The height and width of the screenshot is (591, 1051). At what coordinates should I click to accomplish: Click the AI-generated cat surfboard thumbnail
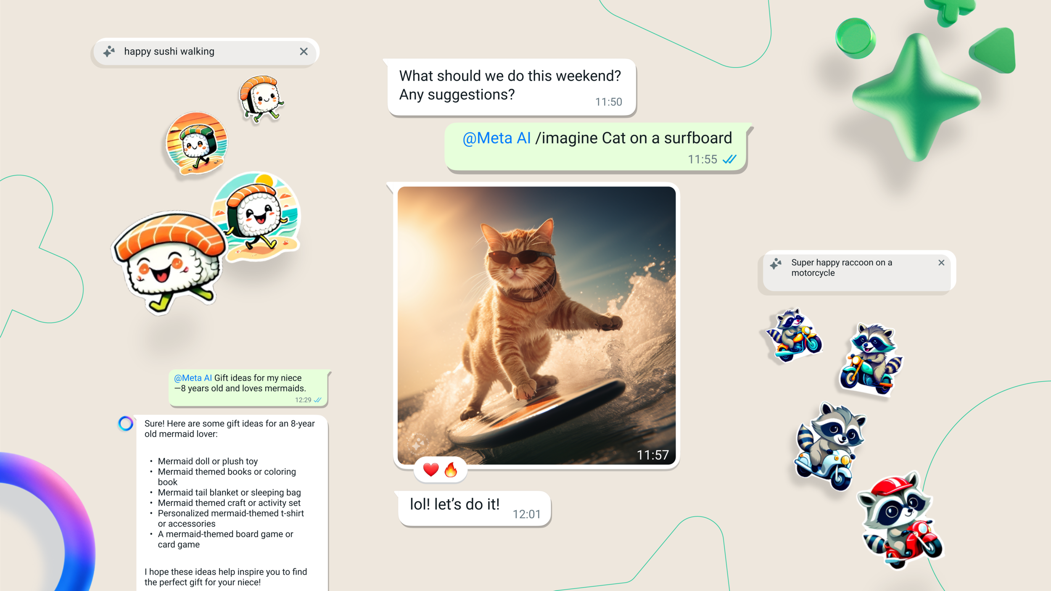click(x=534, y=324)
